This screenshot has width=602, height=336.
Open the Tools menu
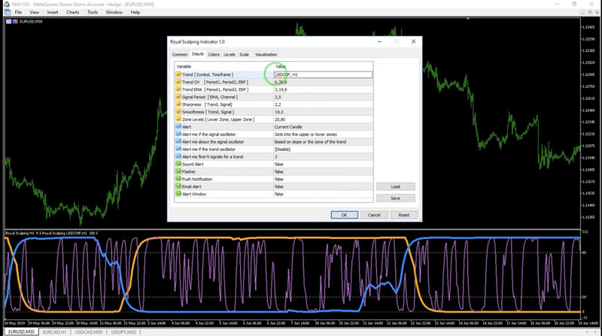tap(93, 12)
